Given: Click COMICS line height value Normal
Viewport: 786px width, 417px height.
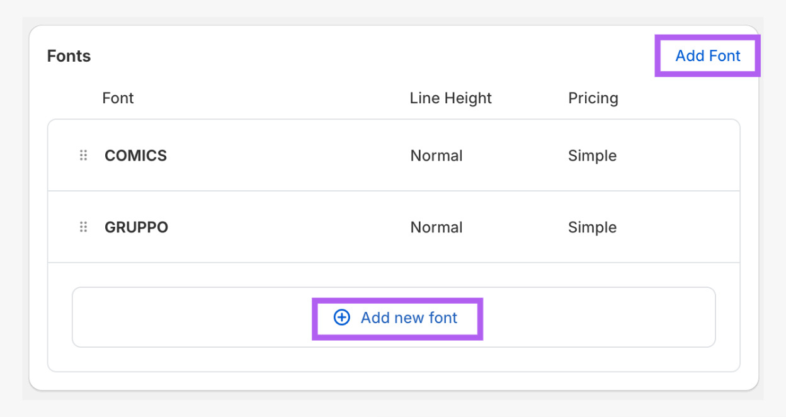Looking at the screenshot, I should coord(436,156).
